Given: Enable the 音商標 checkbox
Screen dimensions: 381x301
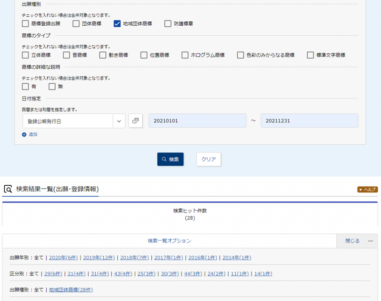Looking at the screenshot, I should [66, 55].
